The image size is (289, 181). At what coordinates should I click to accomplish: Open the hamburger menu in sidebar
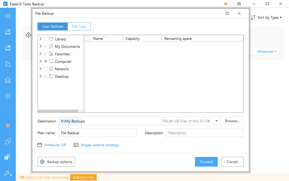coord(8,16)
